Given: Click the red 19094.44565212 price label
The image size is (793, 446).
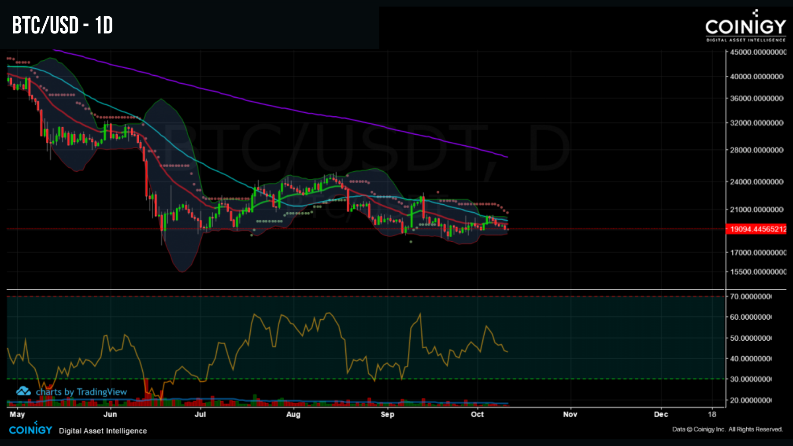Looking at the screenshot, I should [x=759, y=229].
